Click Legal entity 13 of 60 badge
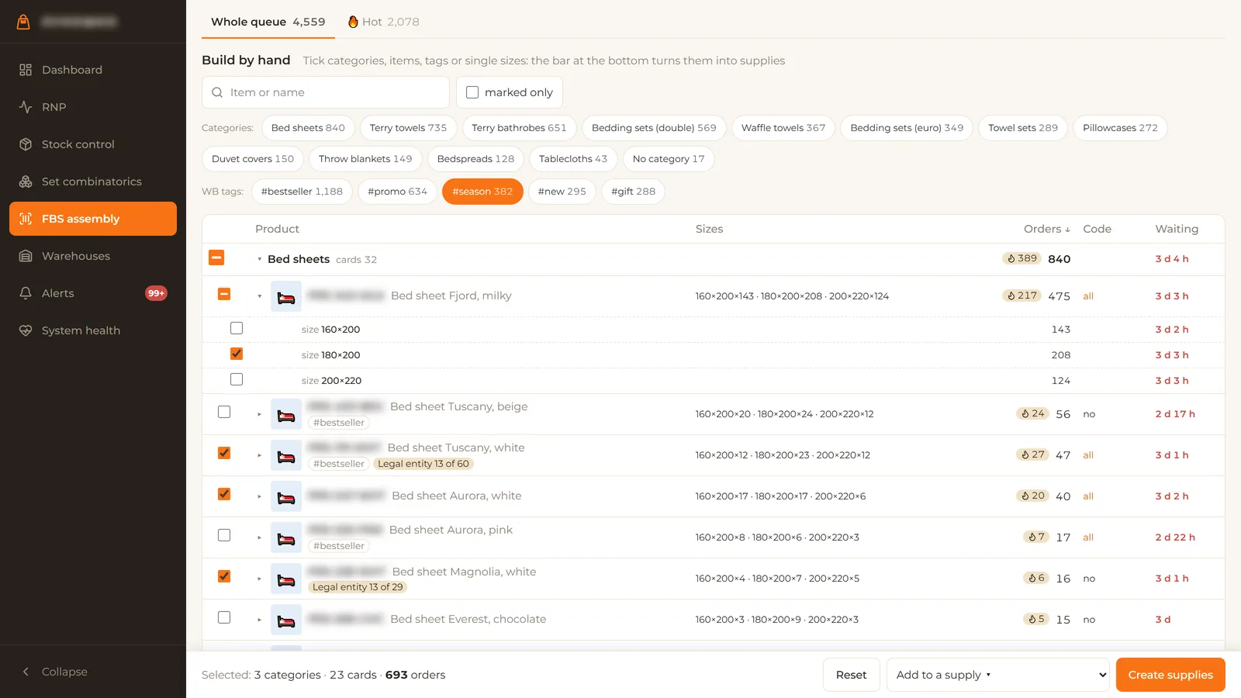This screenshot has height=698, width=1241. 423,464
